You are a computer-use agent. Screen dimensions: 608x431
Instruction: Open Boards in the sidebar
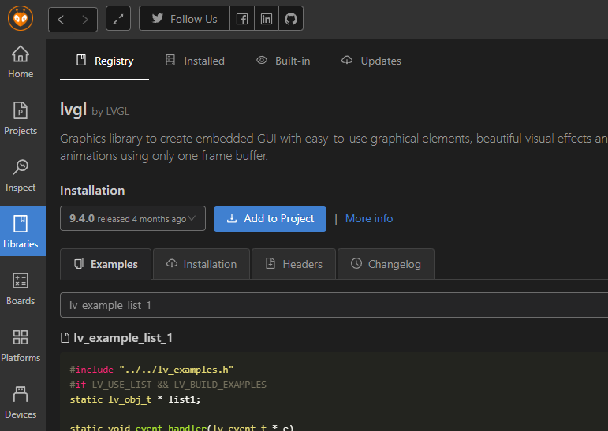(21, 289)
